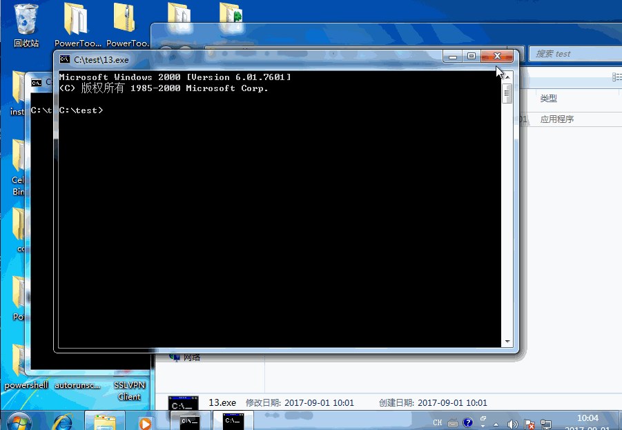Click the Start orb button
This screenshot has height=430, width=622.
pyautogui.click(x=19, y=421)
